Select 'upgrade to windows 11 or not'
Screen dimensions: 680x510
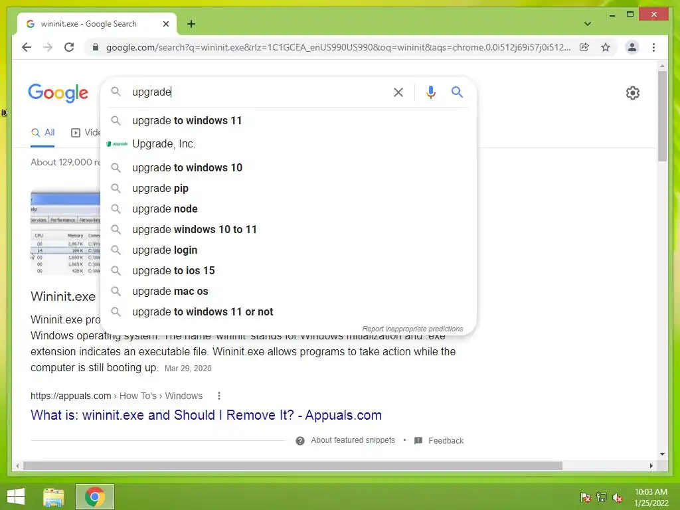pyautogui.click(x=288, y=312)
